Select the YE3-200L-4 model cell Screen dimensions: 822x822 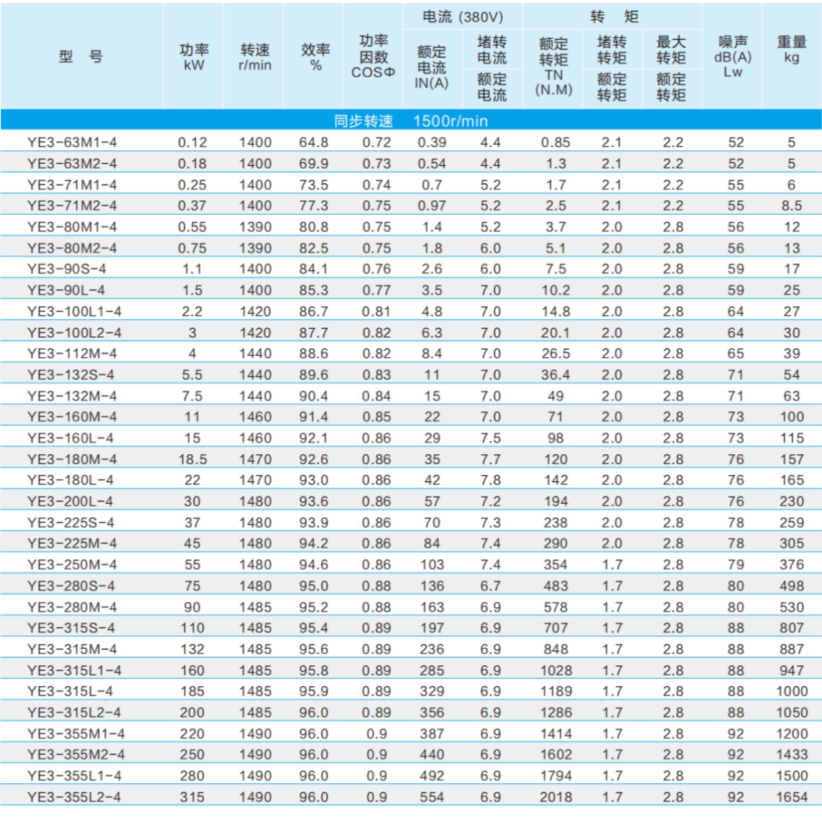pos(70,502)
